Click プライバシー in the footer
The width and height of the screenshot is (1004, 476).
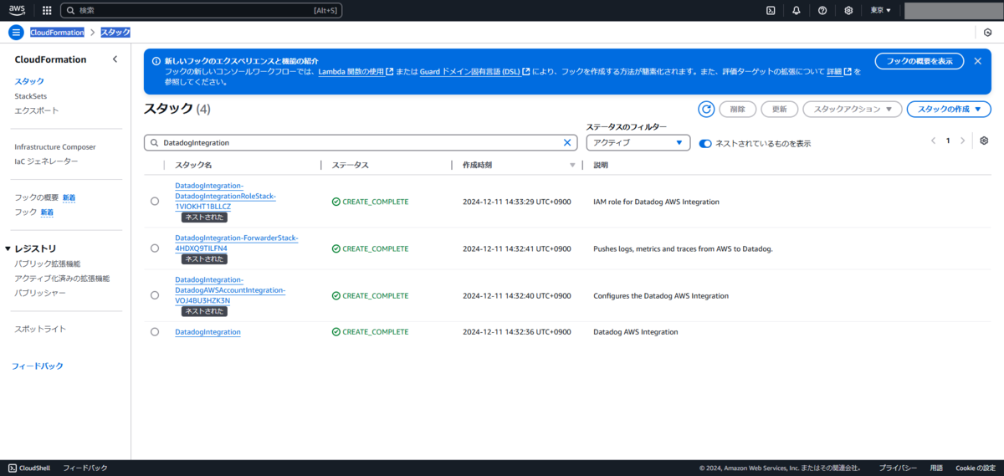point(899,468)
